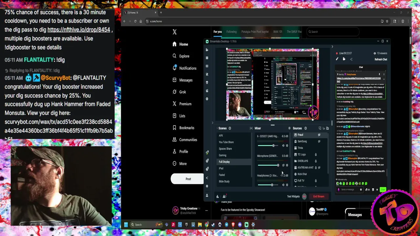
Task: Click the Windows taskbar search box
Action: click(x=146, y=225)
